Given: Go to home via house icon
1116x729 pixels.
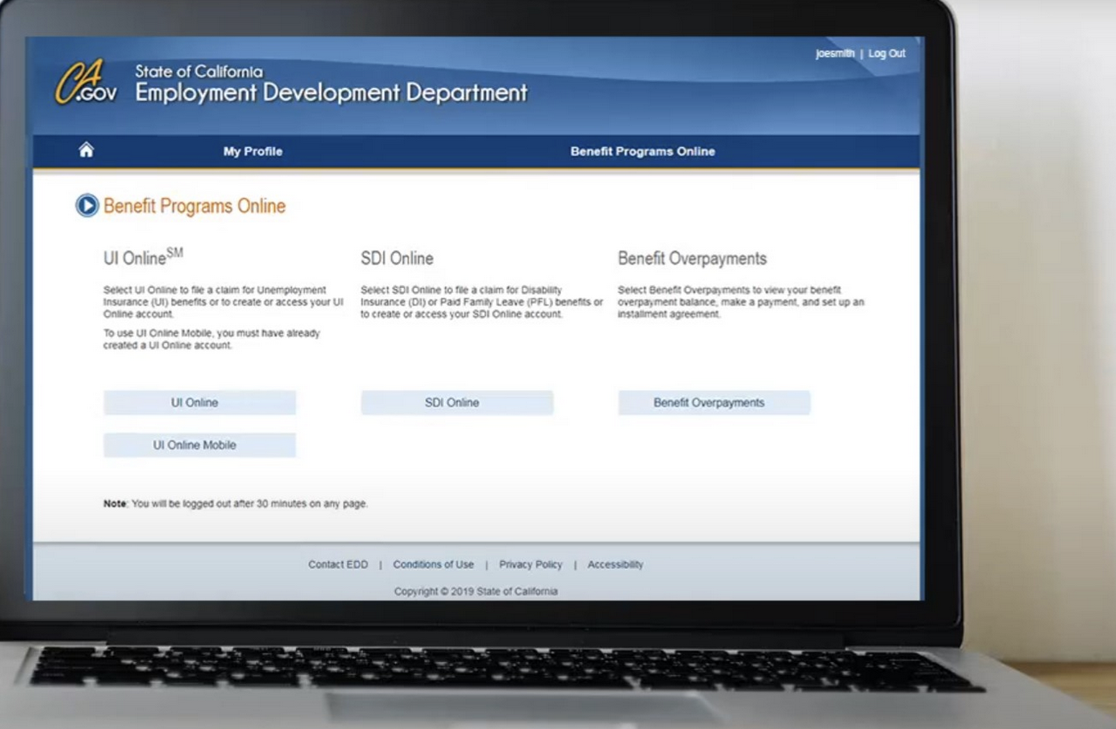Looking at the screenshot, I should pos(86,150).
